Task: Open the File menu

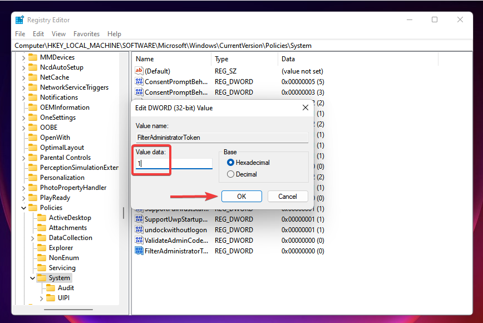Action: pyautogui.click(x=20, y=34)
